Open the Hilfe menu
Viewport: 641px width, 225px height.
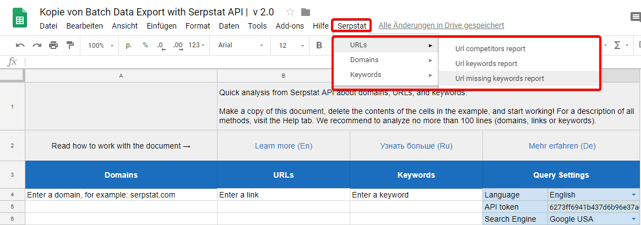320,26
